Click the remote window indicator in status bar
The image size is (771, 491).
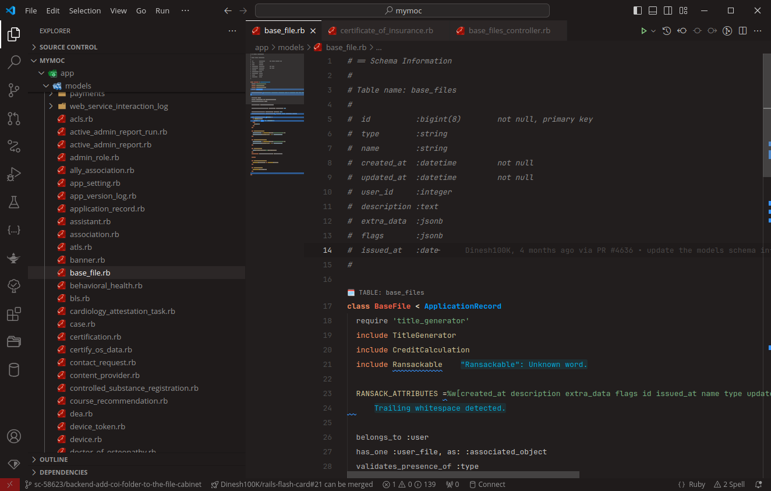click(x=10, y=485)
